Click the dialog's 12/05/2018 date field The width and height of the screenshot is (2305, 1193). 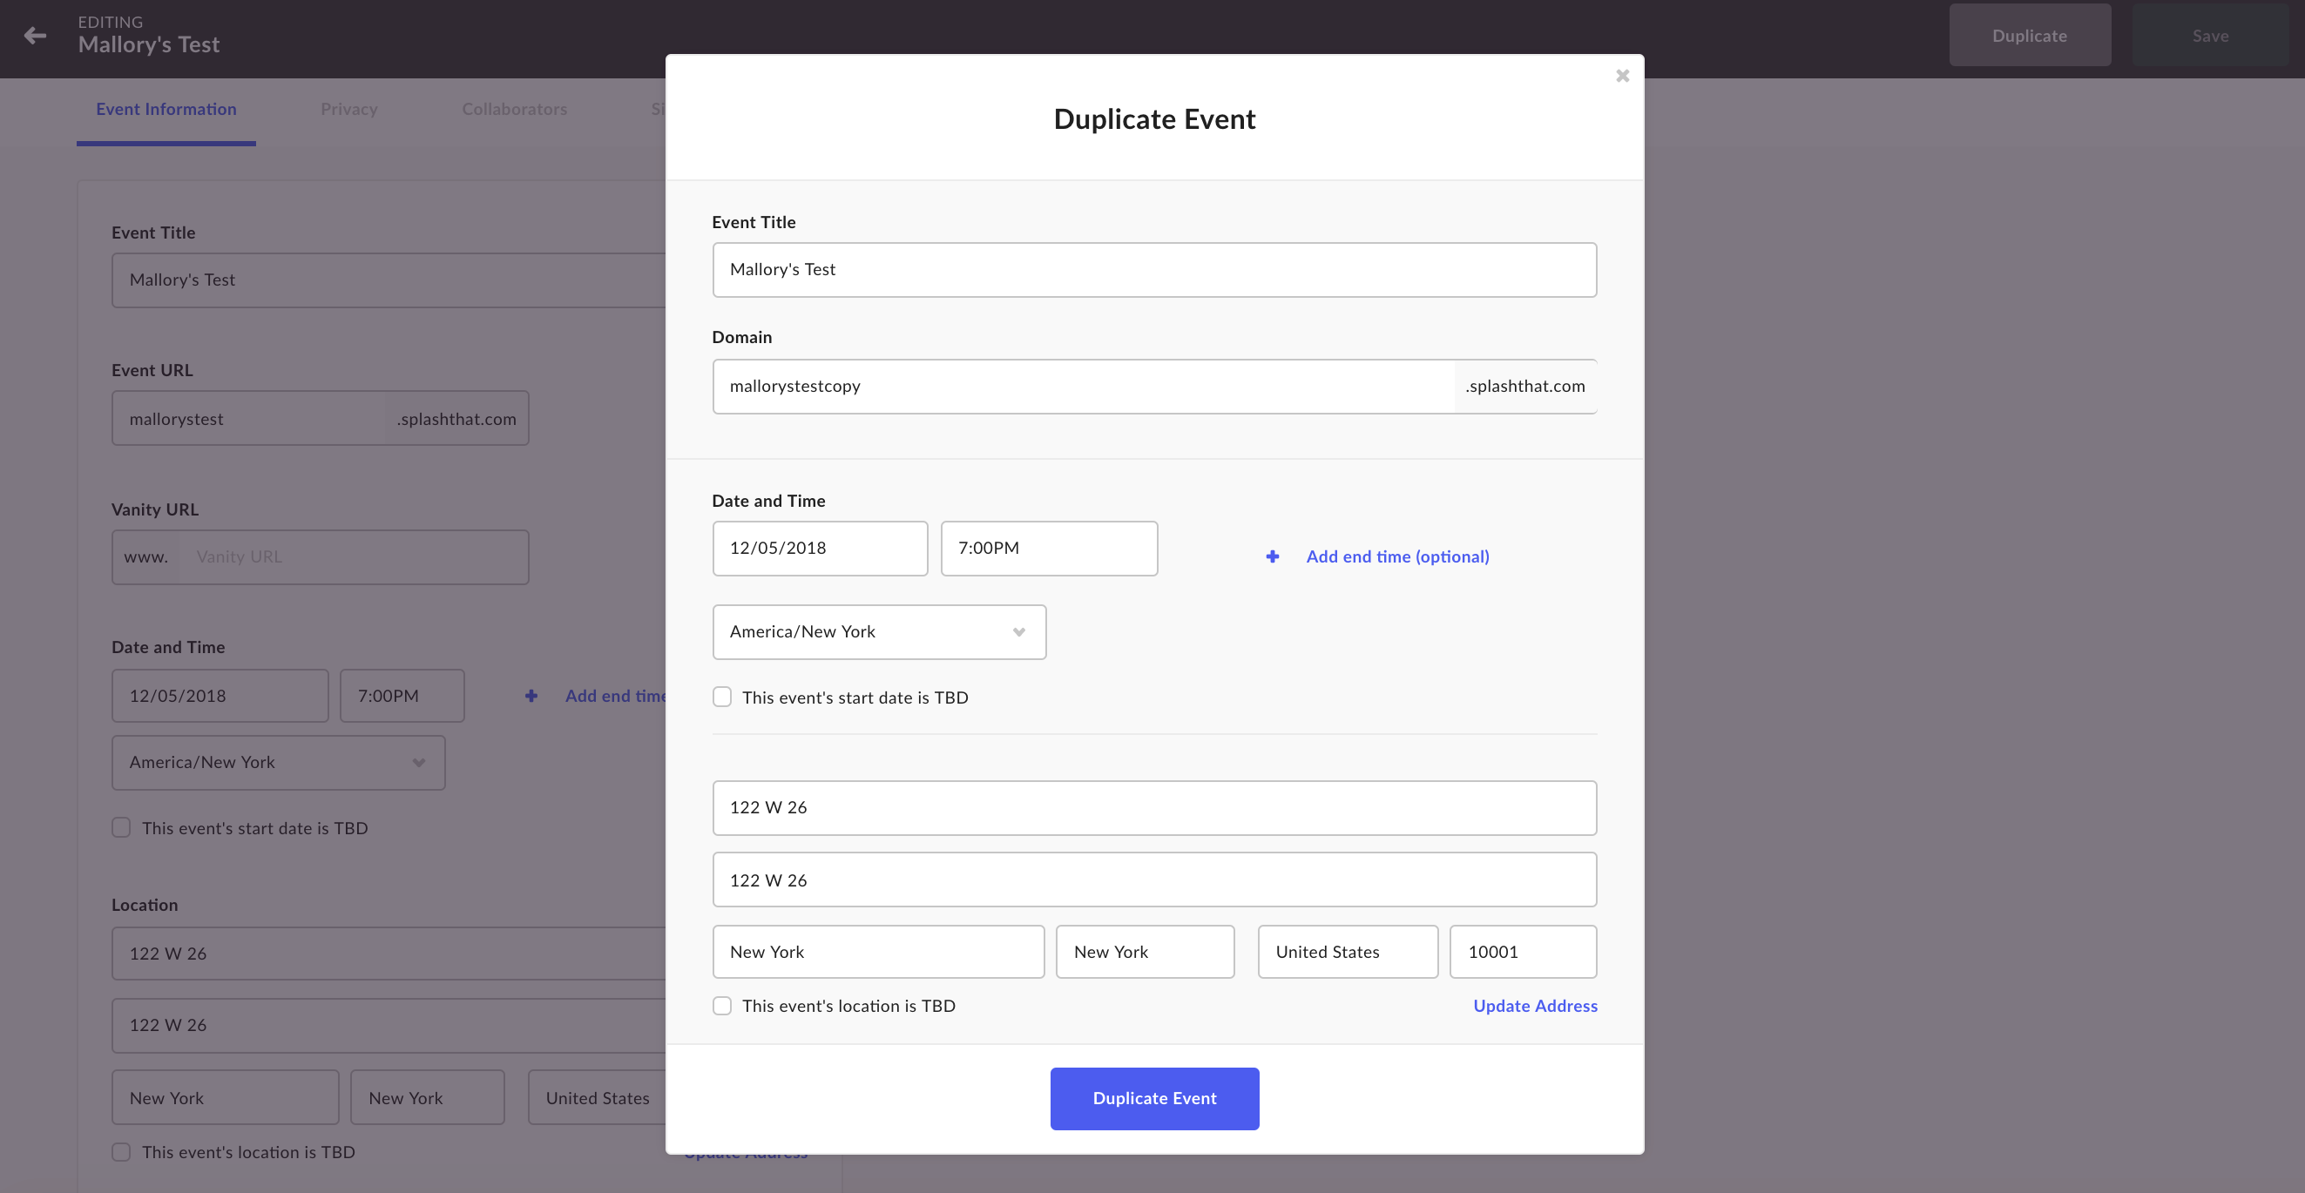tap(820, 549)
